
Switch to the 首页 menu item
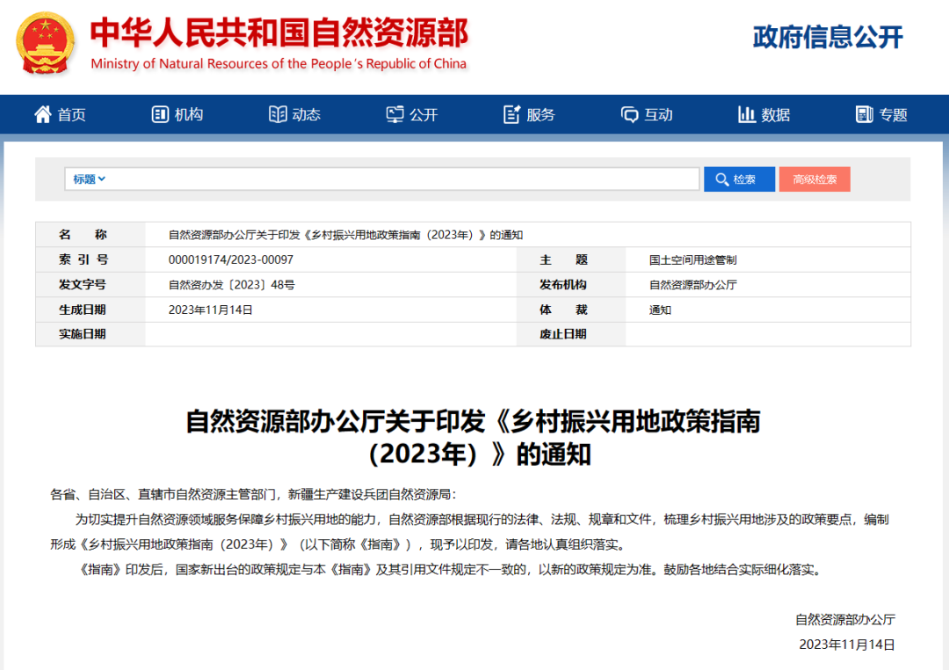(x=60, y=113)
